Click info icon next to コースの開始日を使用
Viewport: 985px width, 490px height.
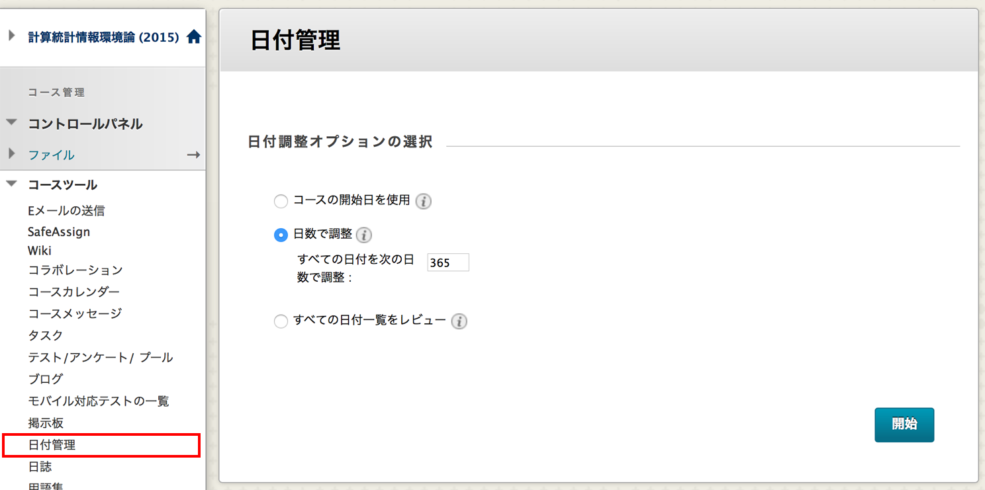click(x=424, y=201)
